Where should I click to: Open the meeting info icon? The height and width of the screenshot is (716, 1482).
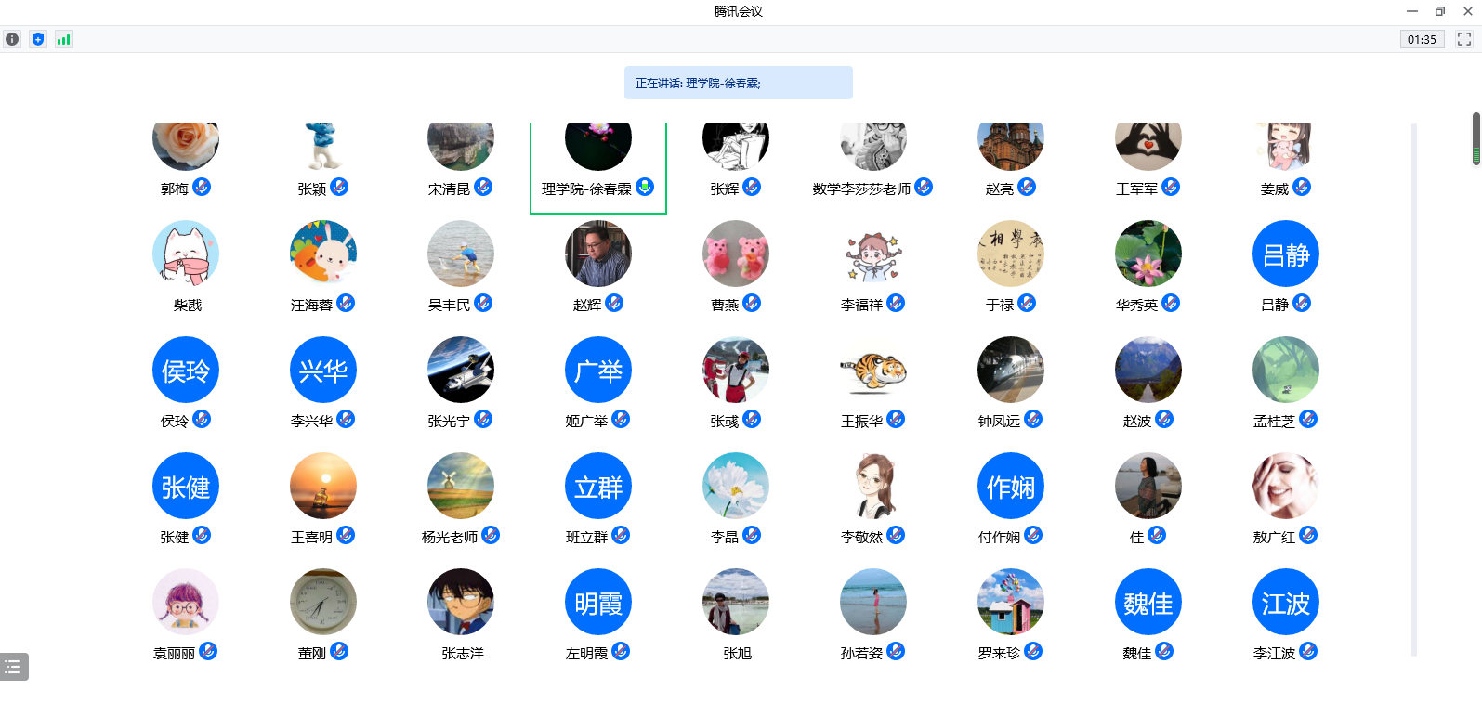point(12,39)
